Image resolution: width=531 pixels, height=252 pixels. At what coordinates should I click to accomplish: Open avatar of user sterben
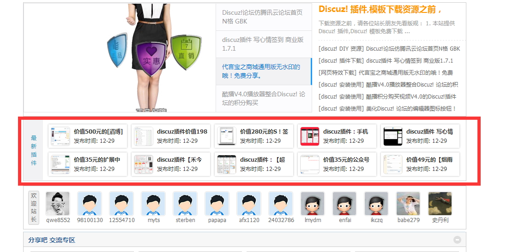coord(185,204)
